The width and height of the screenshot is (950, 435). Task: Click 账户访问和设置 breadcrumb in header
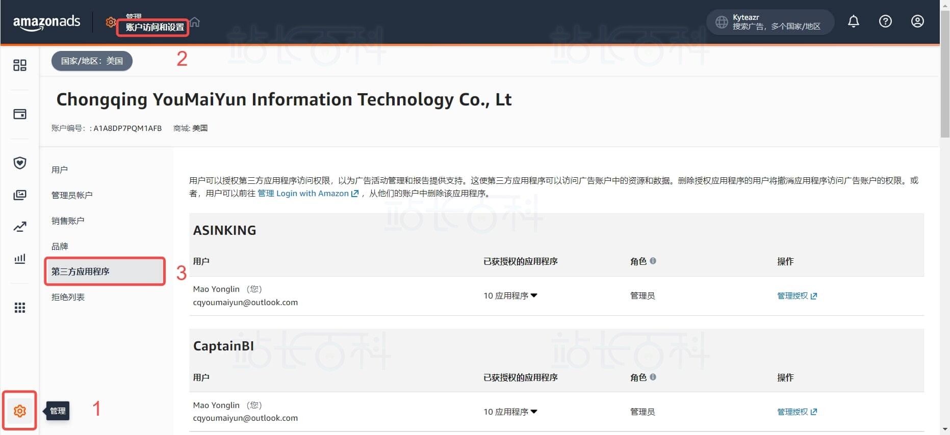click(x=155, y=28)
